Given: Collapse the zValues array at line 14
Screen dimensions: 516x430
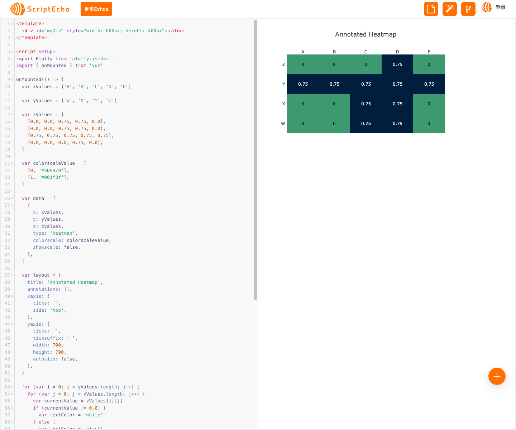Looking at the screenshot, I should (x=12, y=114).
